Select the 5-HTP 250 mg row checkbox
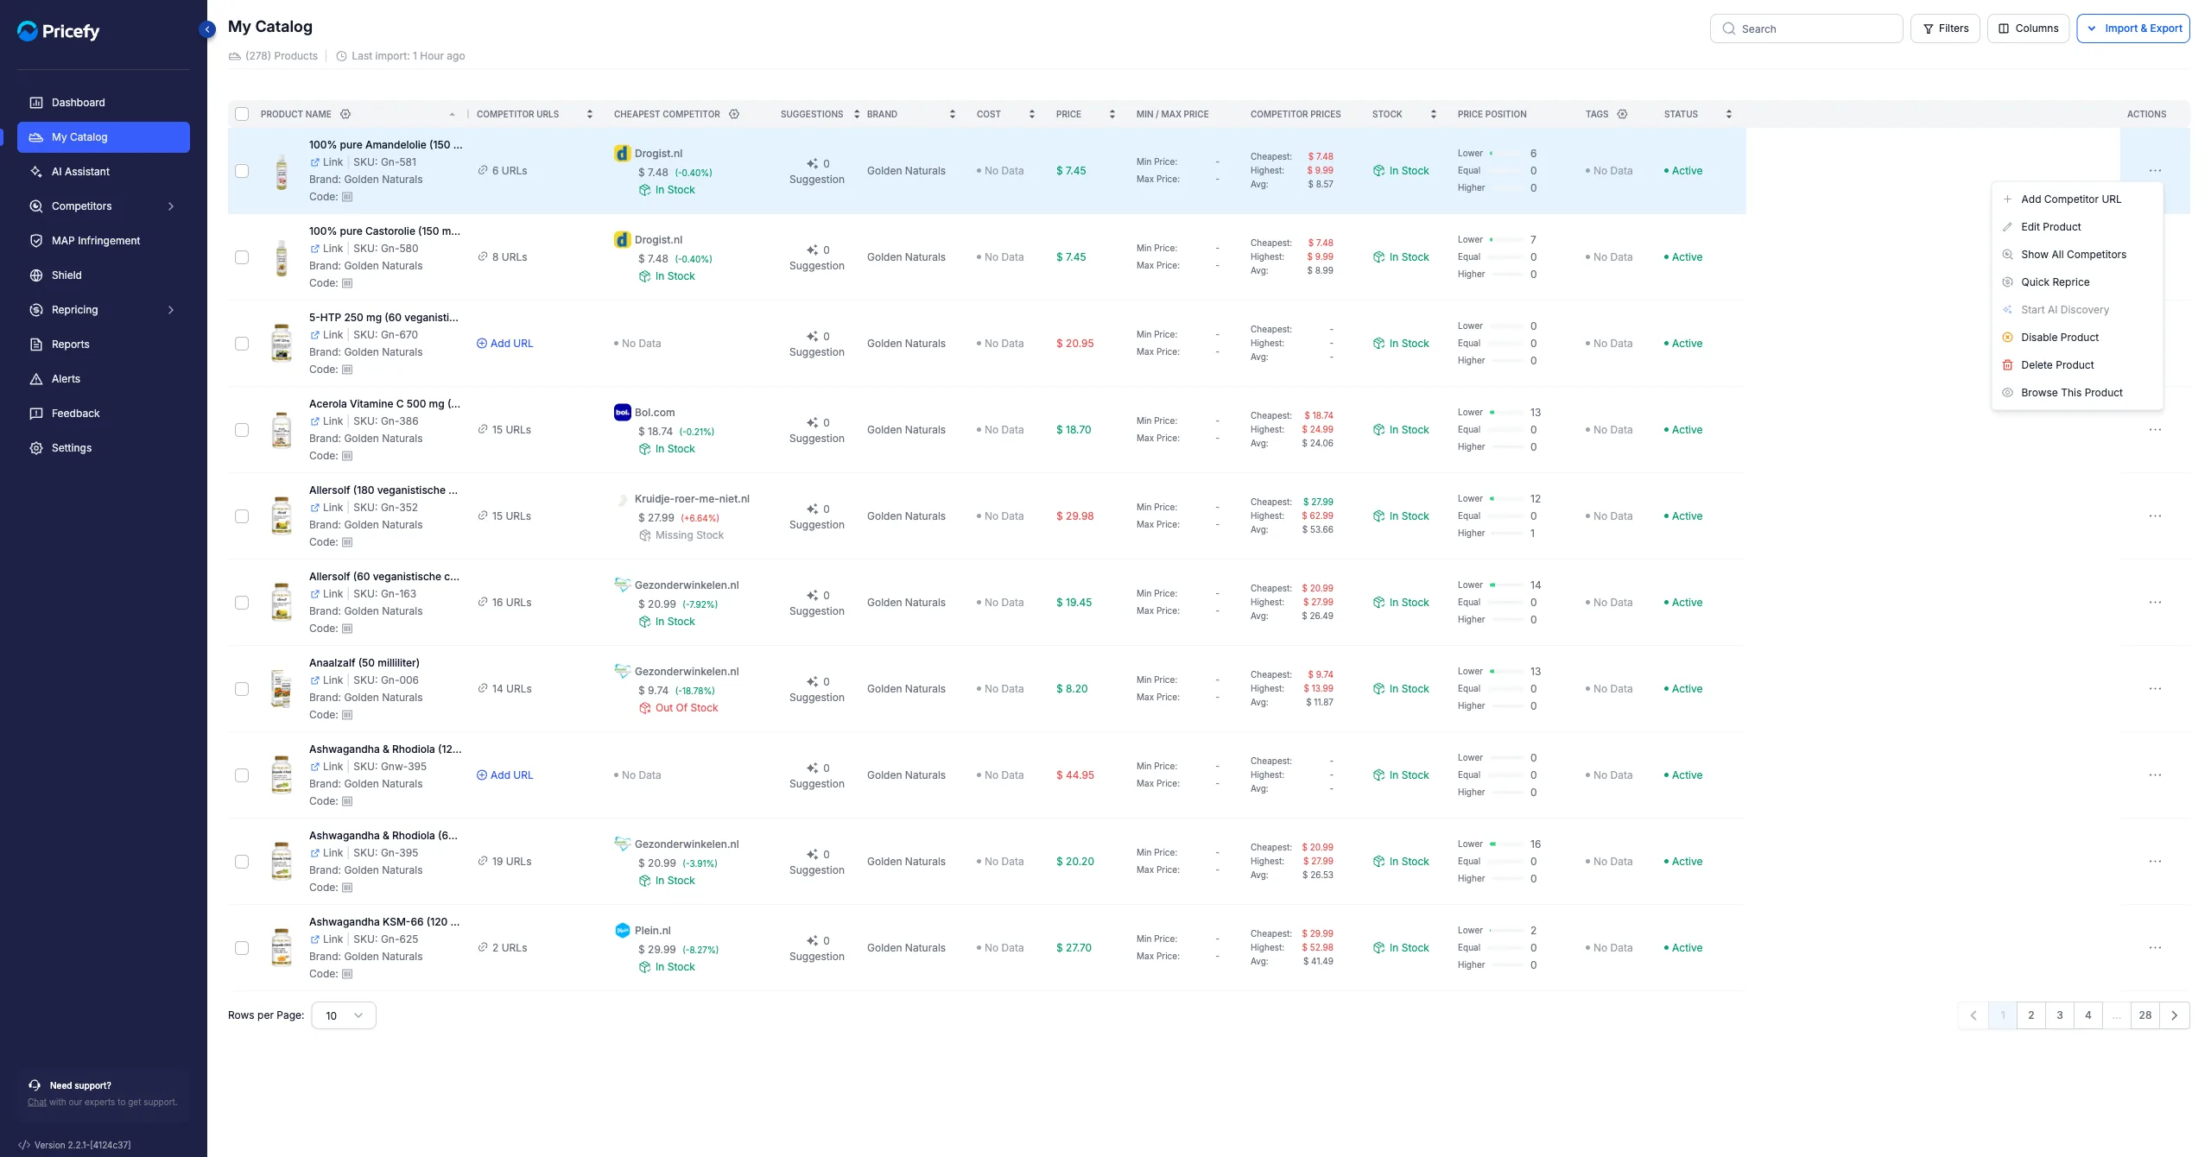2211x1157 pixels. pyautogui.click(x=242, y=344)
